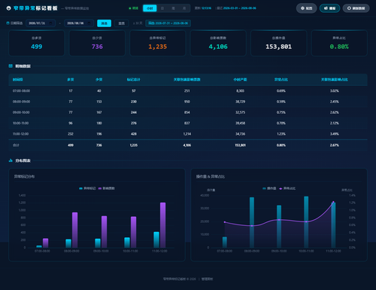Toggle the teal operation-volume legend in the right chart

(269, 188)
